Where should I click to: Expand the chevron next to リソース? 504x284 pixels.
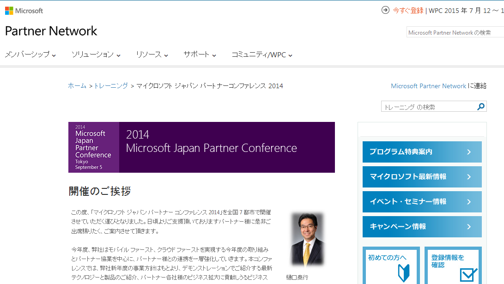point(166,55)
